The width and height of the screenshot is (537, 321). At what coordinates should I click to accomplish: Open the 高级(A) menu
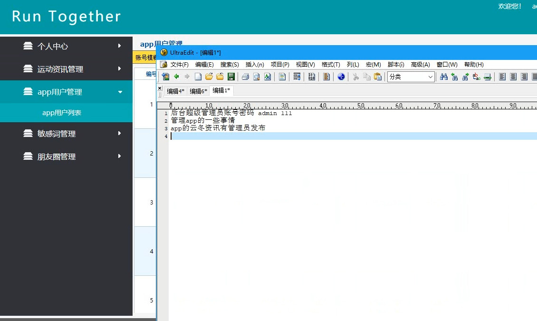[x=420, y=64]
